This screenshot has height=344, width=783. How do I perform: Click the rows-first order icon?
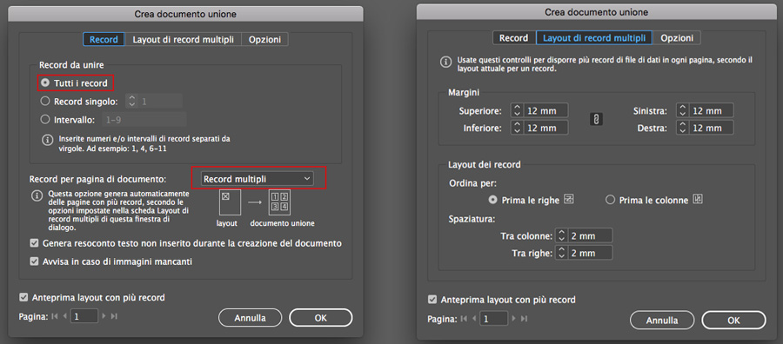pos(569,200)
